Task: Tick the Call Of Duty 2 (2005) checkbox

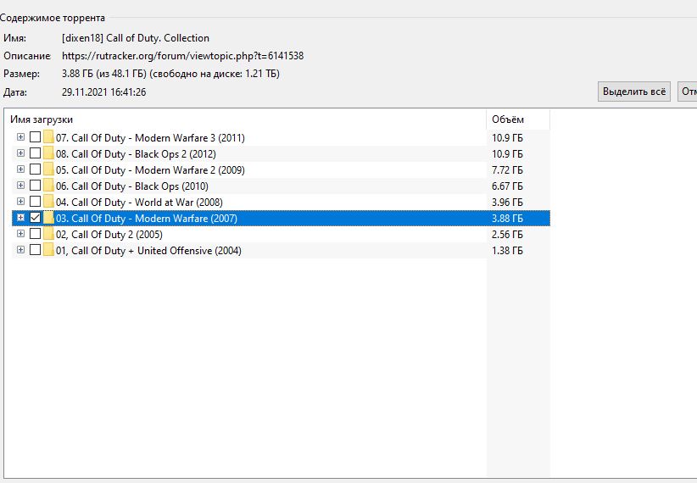Action: pyautogui.click(x=35, y=235)
